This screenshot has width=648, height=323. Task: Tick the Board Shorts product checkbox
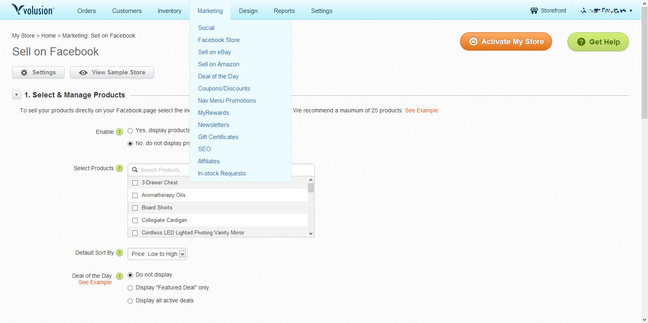click(135, 208)
